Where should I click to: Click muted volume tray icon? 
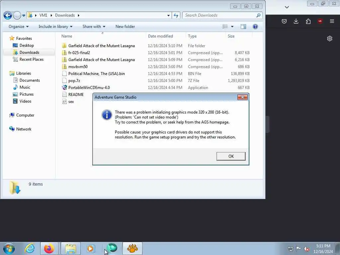click(x=306, y=249)
